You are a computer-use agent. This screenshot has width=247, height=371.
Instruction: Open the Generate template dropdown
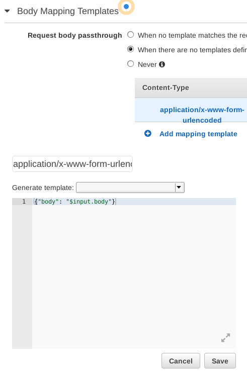(130, 188)
